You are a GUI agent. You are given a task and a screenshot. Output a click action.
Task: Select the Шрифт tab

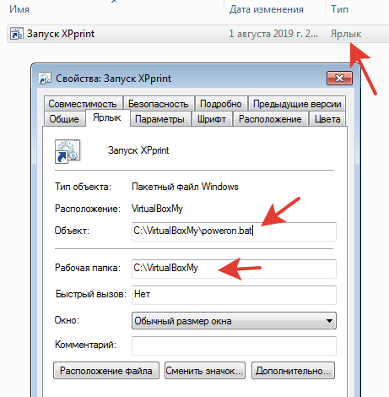click(212, 119)
